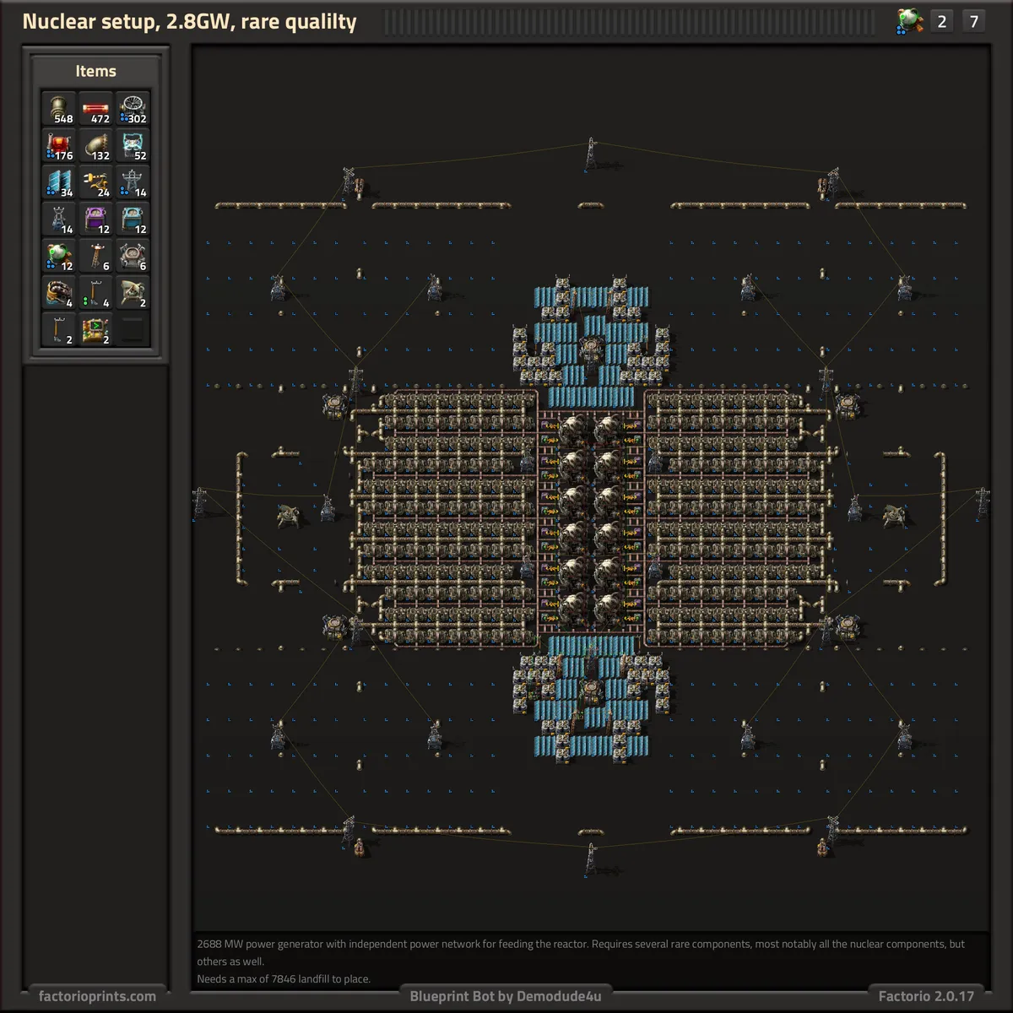The width and height of the screenshot is (1013, 1013).
Task: Click the left-side pump in blueprint
Action: point(289,516)
